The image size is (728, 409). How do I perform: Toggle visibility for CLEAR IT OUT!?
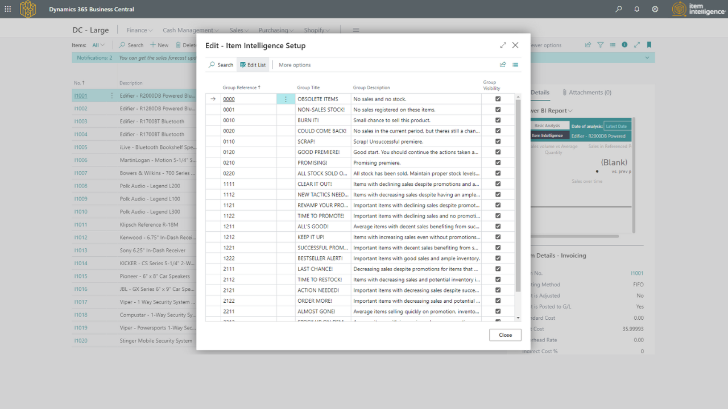[498, 184]
